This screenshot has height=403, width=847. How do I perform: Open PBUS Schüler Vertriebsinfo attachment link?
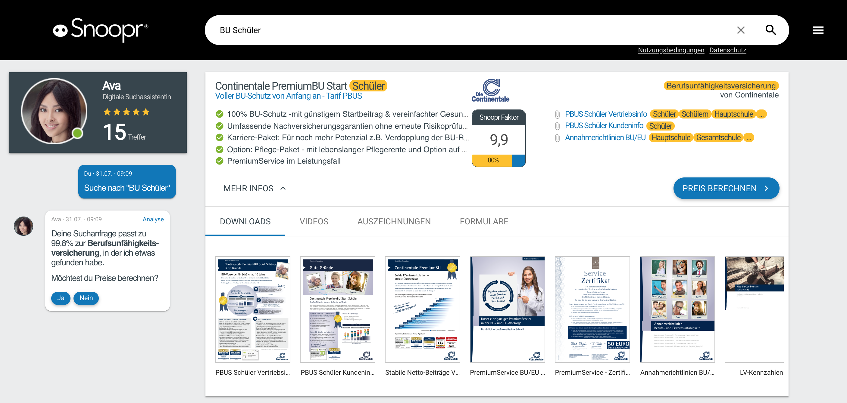[606, 114]
